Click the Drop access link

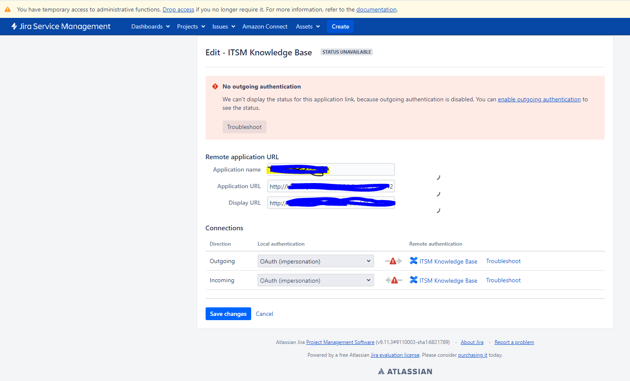coord(178,9)
